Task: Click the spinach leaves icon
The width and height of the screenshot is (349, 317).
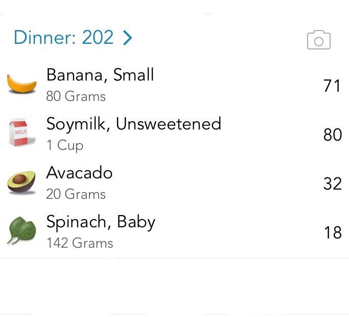Action: click(x=22, y=231)
